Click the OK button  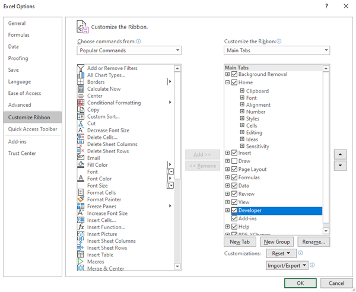coord(300,283)
